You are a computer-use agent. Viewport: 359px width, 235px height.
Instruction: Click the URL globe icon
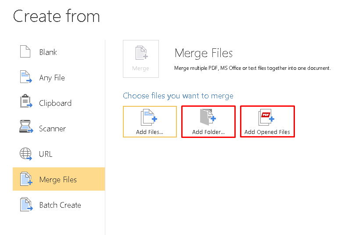25,154
